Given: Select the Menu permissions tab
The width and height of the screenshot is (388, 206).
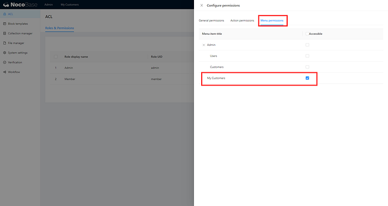Looking at the screenshot, I should coord(272,20).
